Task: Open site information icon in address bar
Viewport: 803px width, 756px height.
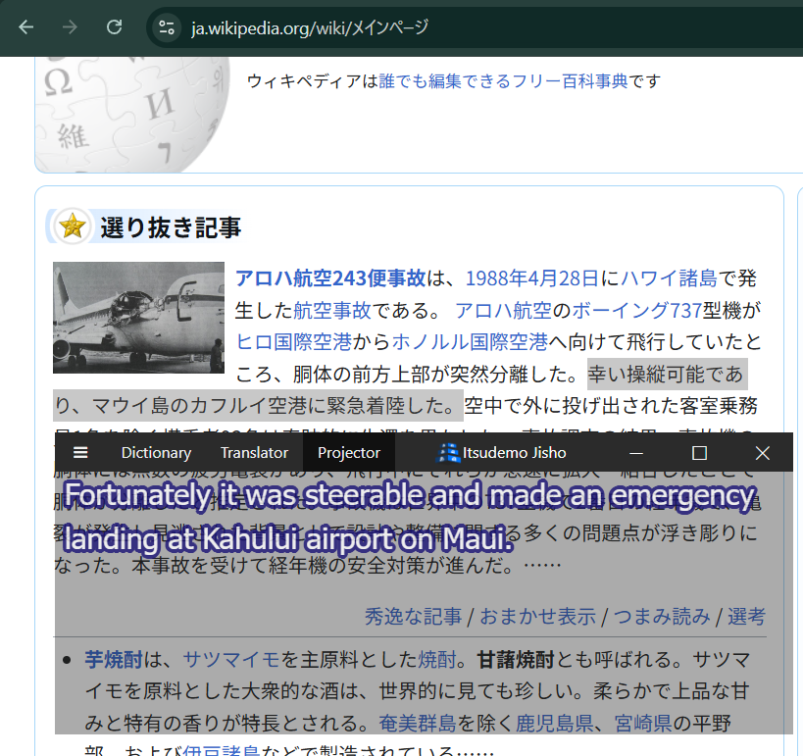Action: (x=167, y=27)
